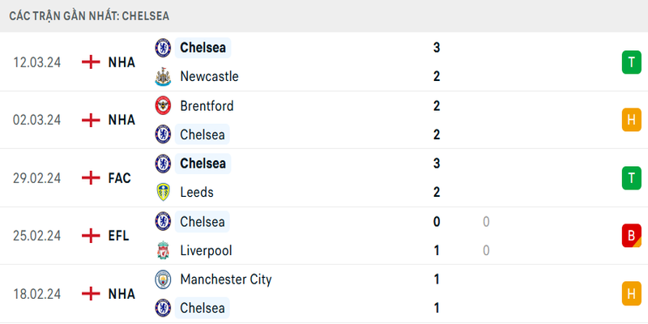Screen dimensions: 648x324
Task: Click green T badge for Leeds match
Action: (631, 177)
